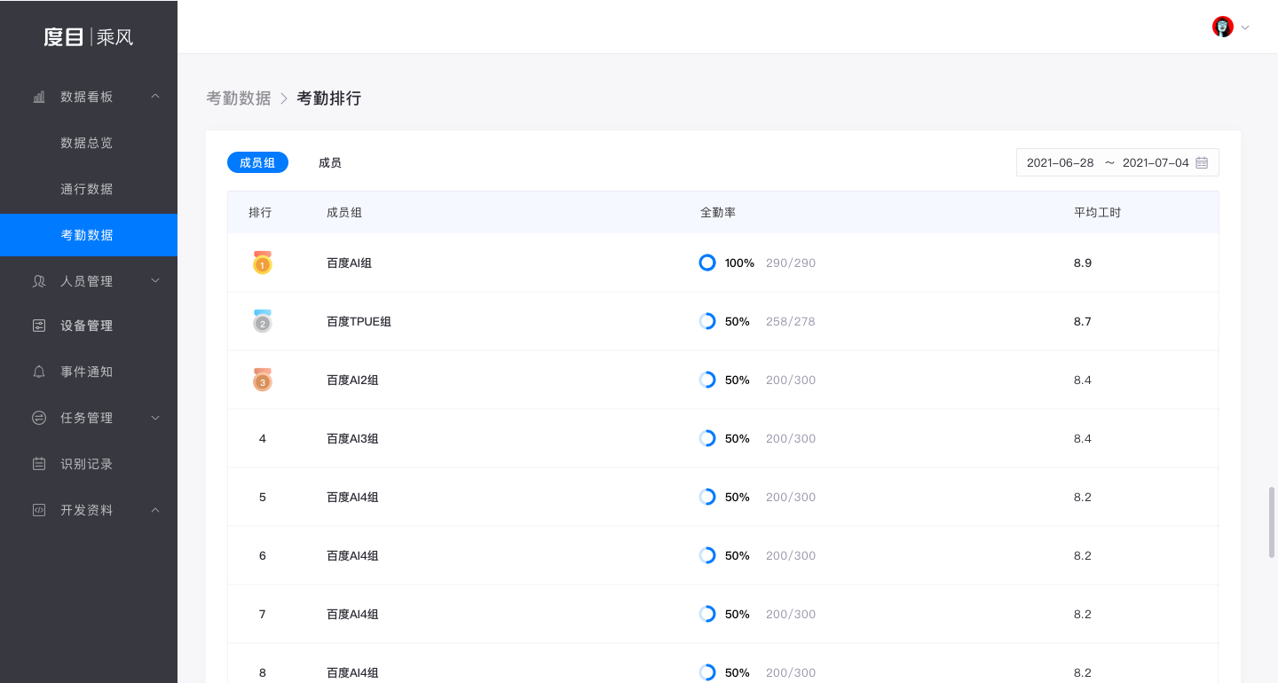Click group name 百度TPUE组

pos(359,321)
